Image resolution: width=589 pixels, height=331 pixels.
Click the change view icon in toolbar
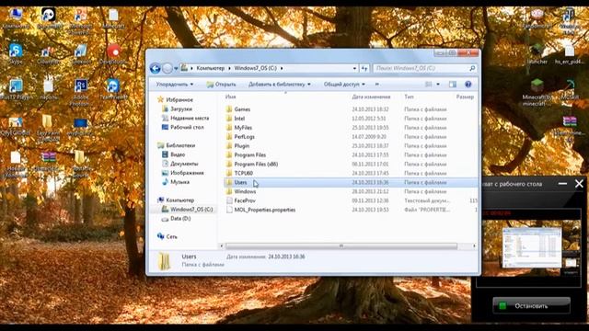pyautogui.click(x=428, y=85)
